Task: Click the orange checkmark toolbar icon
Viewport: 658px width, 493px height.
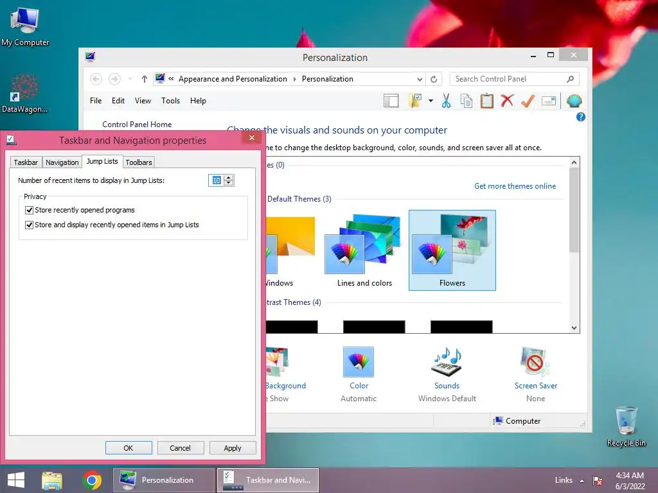Action: 528,101
